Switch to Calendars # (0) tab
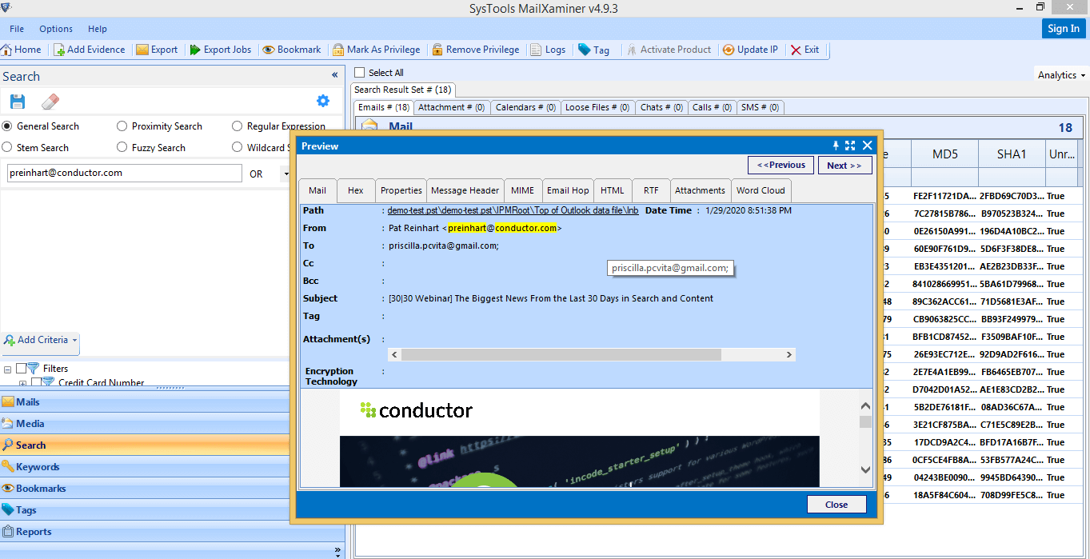The image size is (1090, 559). 525,107
